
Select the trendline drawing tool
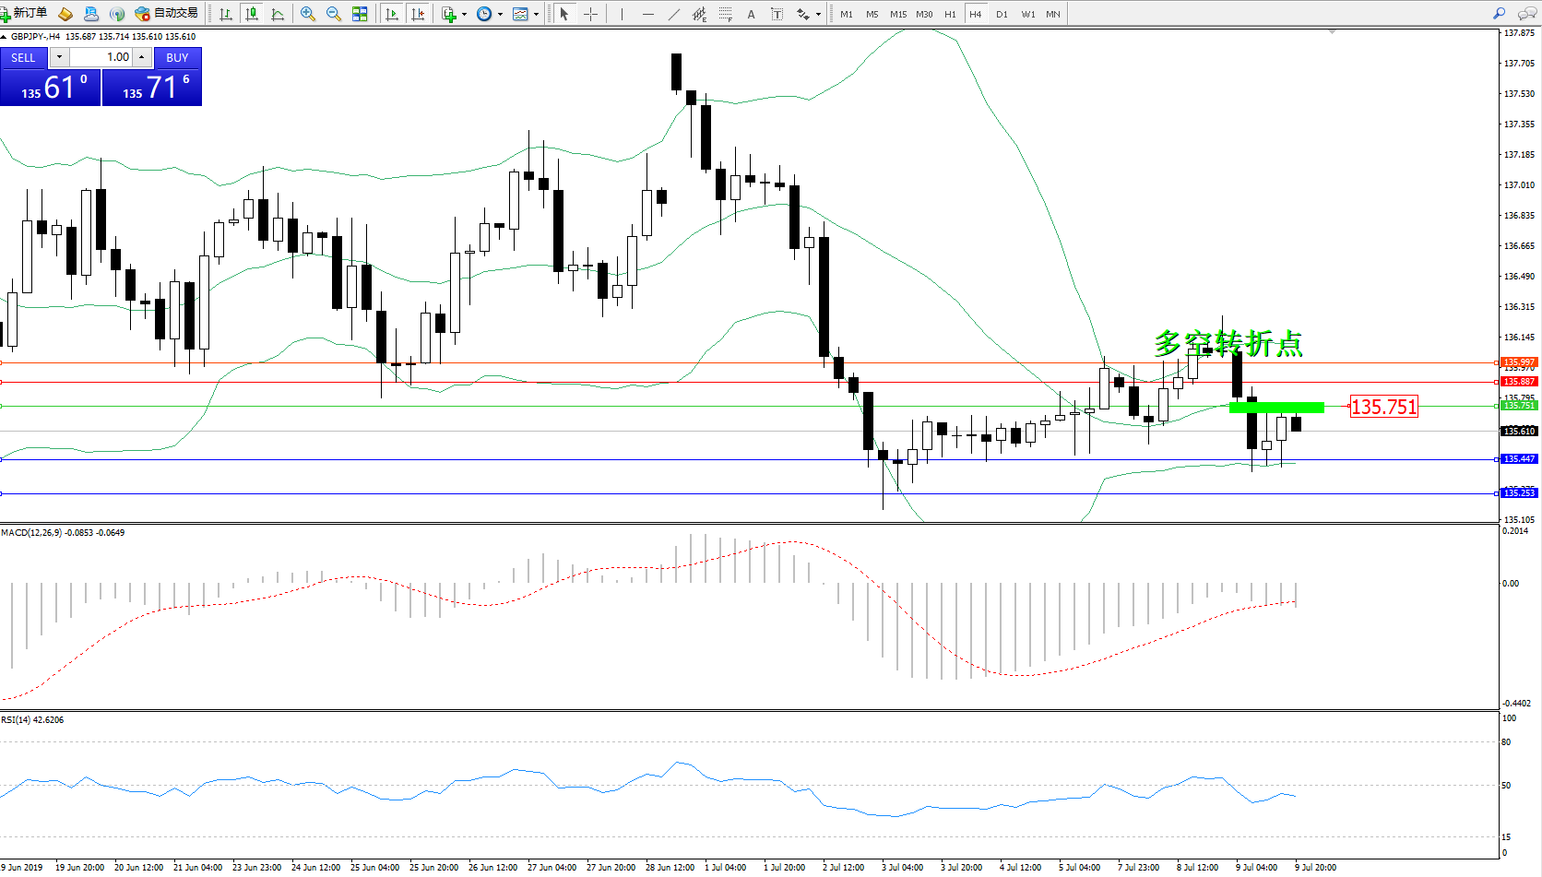pos(674,14)
